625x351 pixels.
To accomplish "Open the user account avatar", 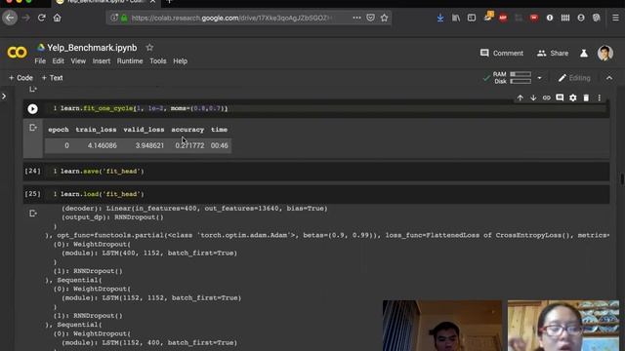I will (605, 53).
